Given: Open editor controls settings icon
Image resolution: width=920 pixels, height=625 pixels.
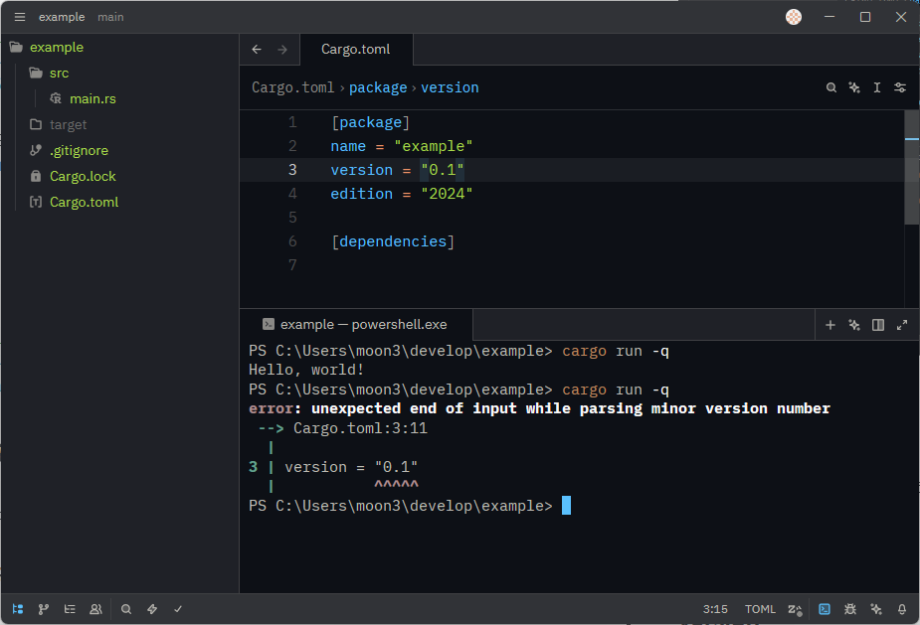Looking at the screenshot, I should (x=900, y=87).
